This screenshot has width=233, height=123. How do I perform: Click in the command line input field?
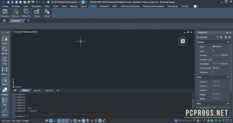click(104, 116)
